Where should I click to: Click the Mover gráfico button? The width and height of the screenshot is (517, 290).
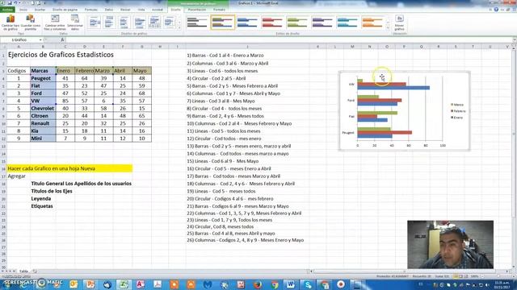coord(399,23)
